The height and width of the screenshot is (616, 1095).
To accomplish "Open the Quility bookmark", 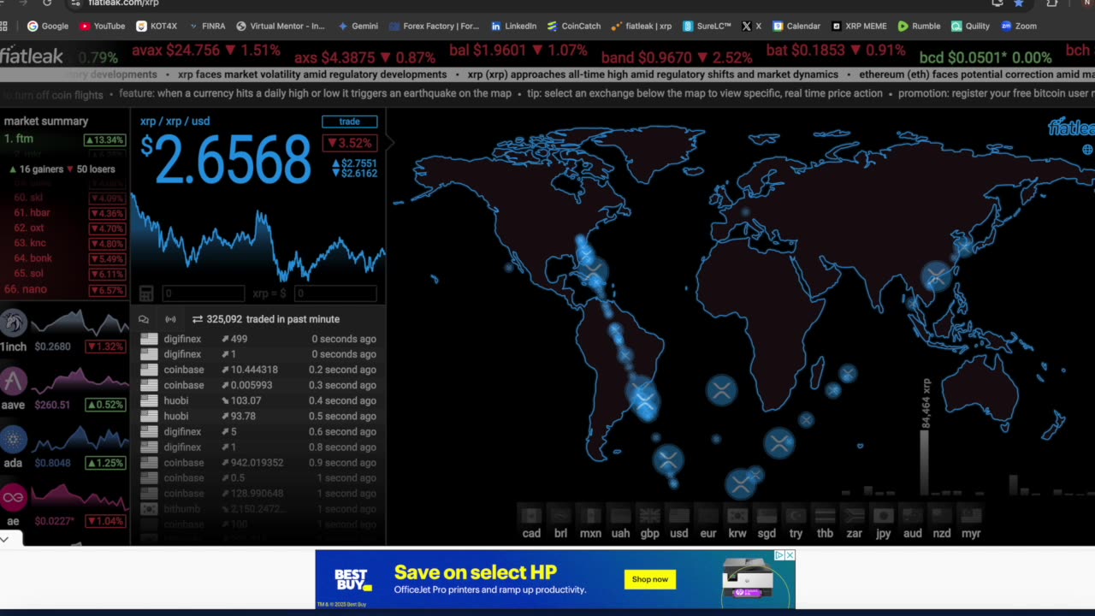I will 971,26.
